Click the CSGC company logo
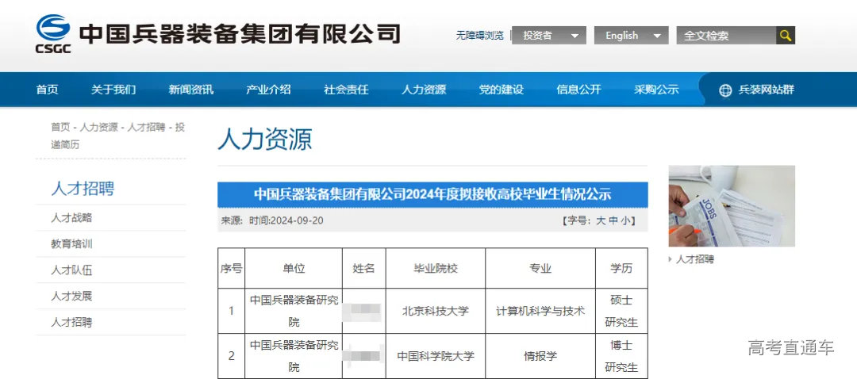 click(x=53, y=34)
